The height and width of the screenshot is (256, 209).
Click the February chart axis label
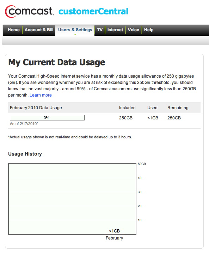(115, 238)
